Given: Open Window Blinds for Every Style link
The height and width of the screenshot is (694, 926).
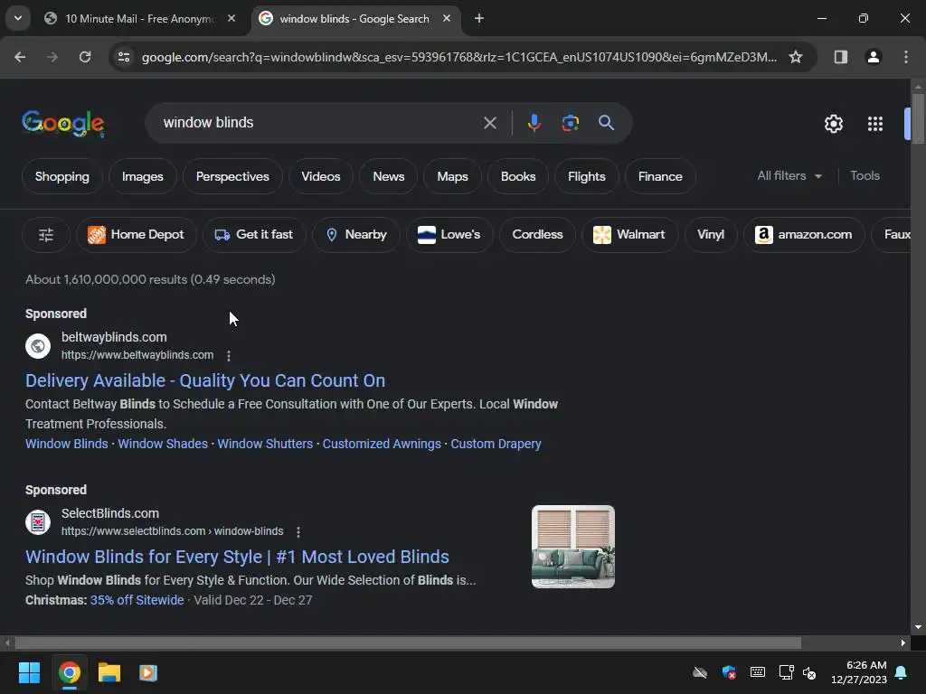Looking at the screenshot, I should [x=237, y=557].
